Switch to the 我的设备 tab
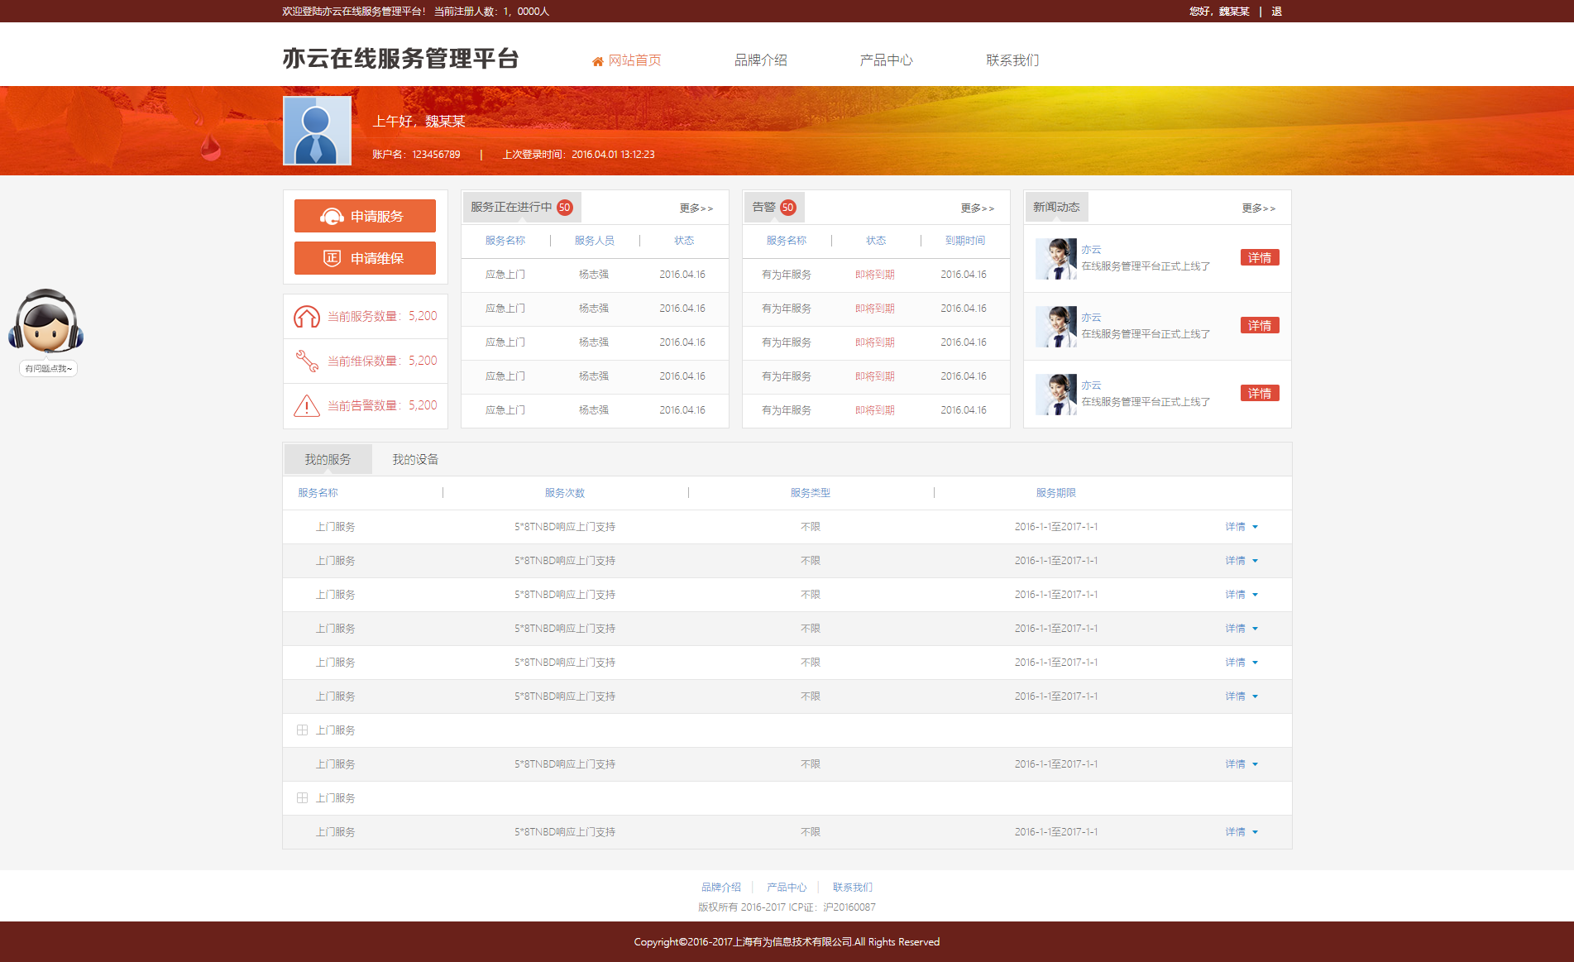 415,460
